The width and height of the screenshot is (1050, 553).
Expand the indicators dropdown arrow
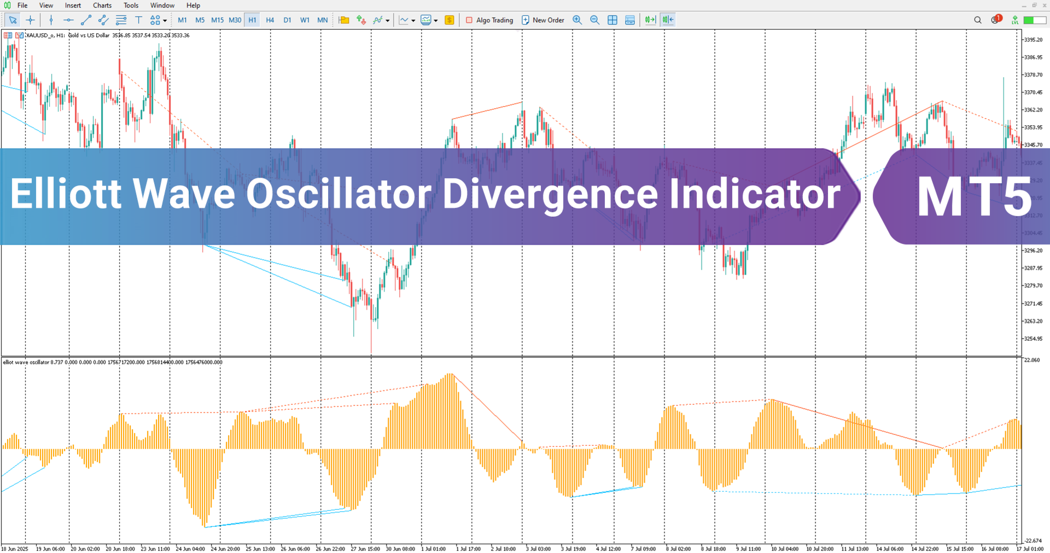tap(388, 21)
